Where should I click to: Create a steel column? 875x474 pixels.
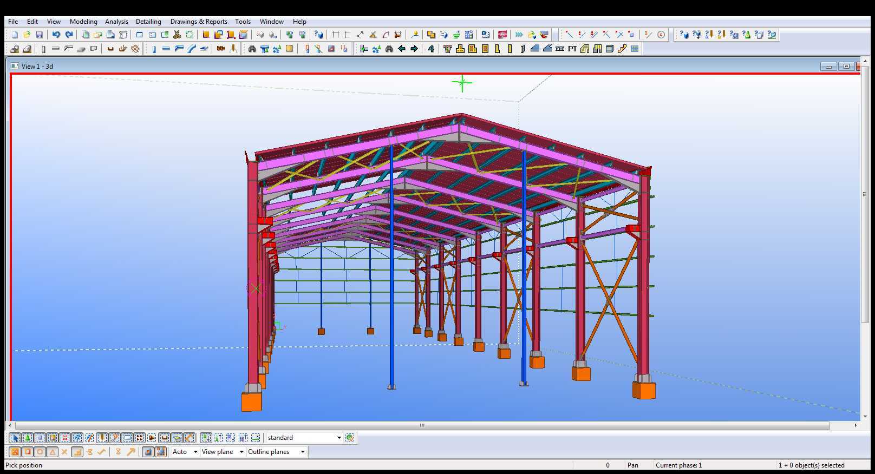153,49
